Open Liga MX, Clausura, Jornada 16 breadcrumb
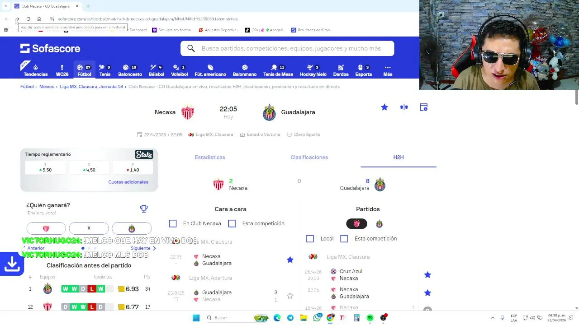 91,87
